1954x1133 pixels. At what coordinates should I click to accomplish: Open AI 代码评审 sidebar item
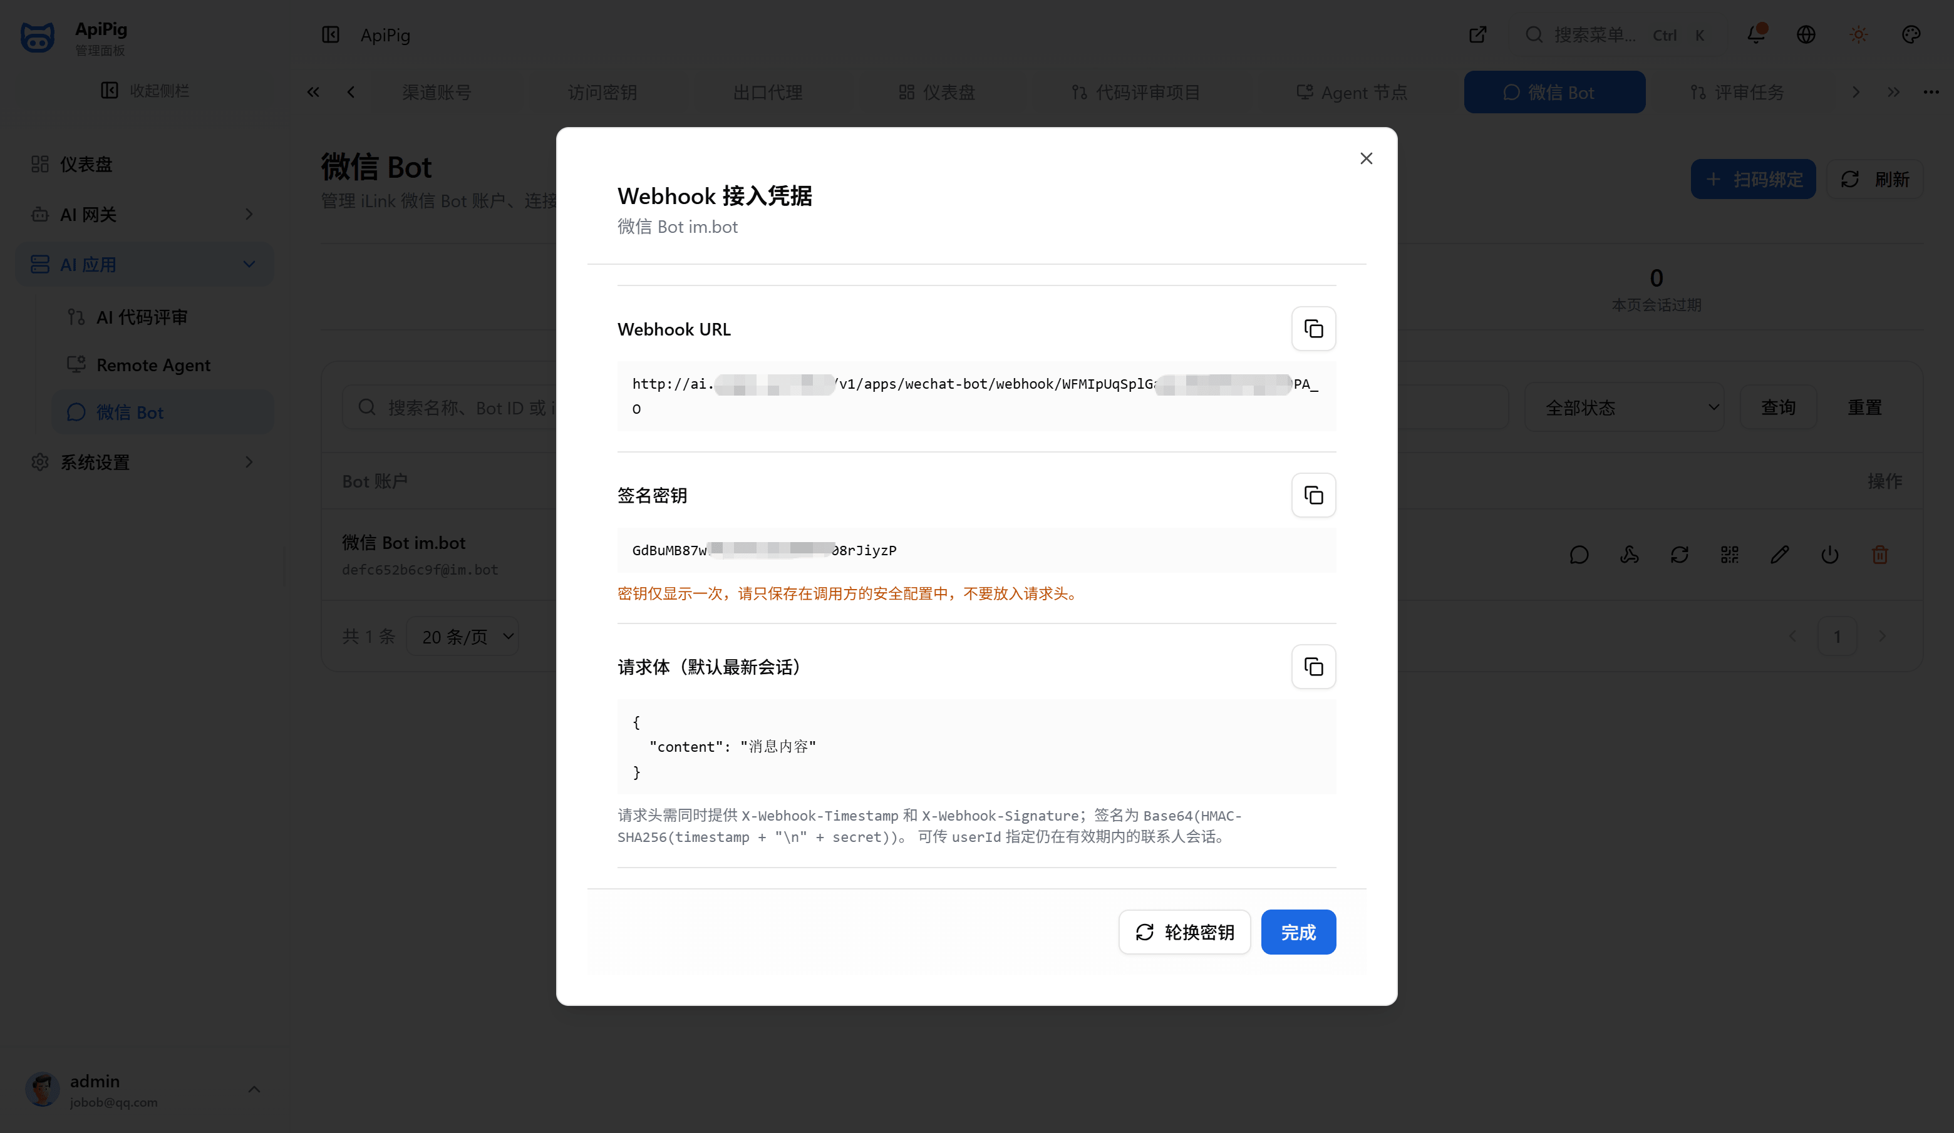(x=163, y=317)
